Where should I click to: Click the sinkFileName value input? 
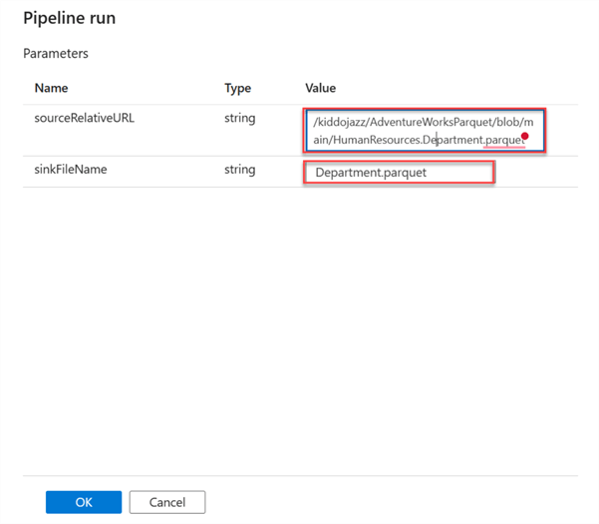tap(399, 172)
